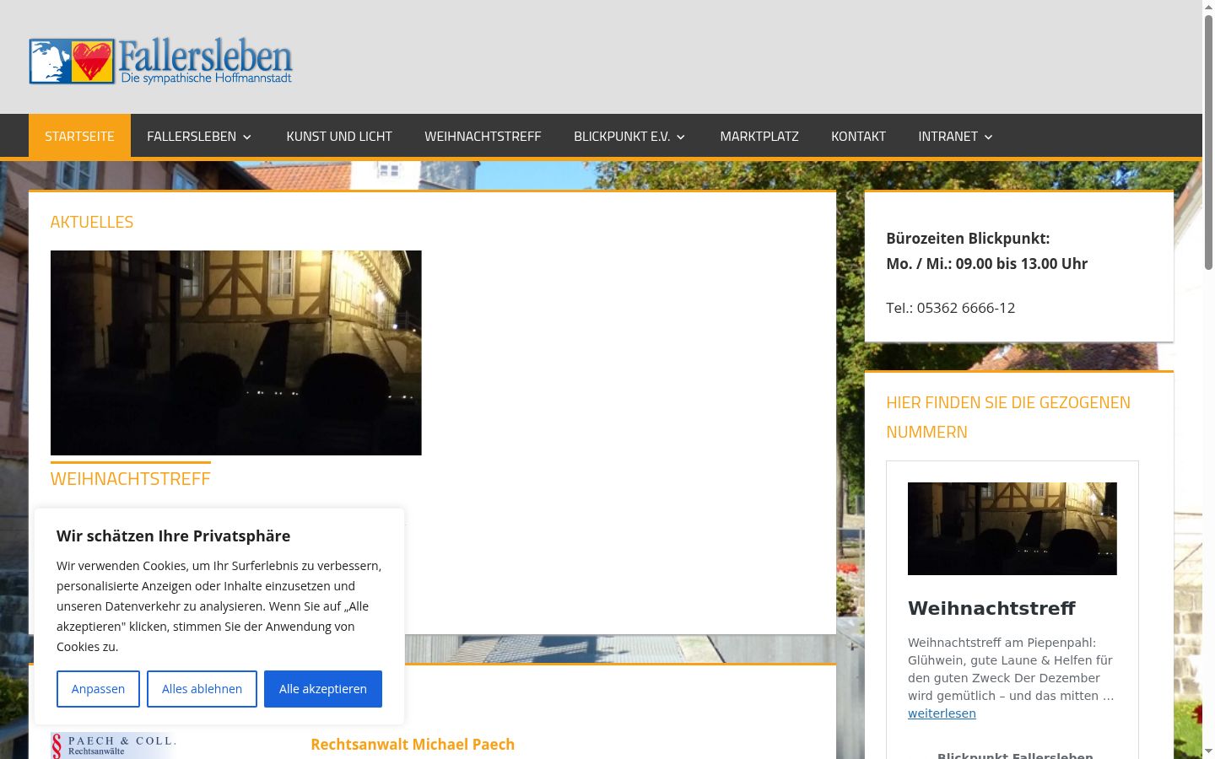
Task: Click the Fallersleben site logo
Action: 160,61
